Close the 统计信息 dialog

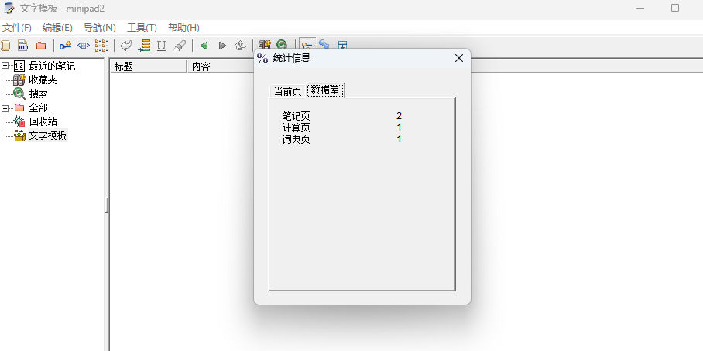pyautogui.click(x=458, y=58)
